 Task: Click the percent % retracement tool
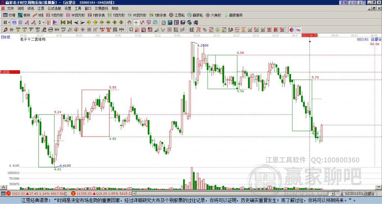tap(205, 30)
